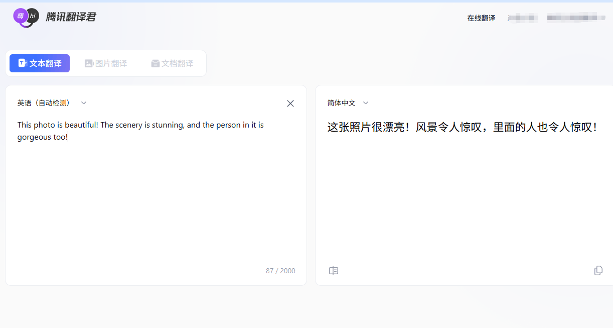Expand the chevron next to 英语
Viewport: 613px width, 328px height.
click(x=83, y=102)
